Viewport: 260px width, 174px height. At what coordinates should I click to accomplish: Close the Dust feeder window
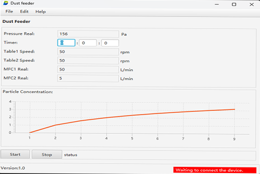252,4
